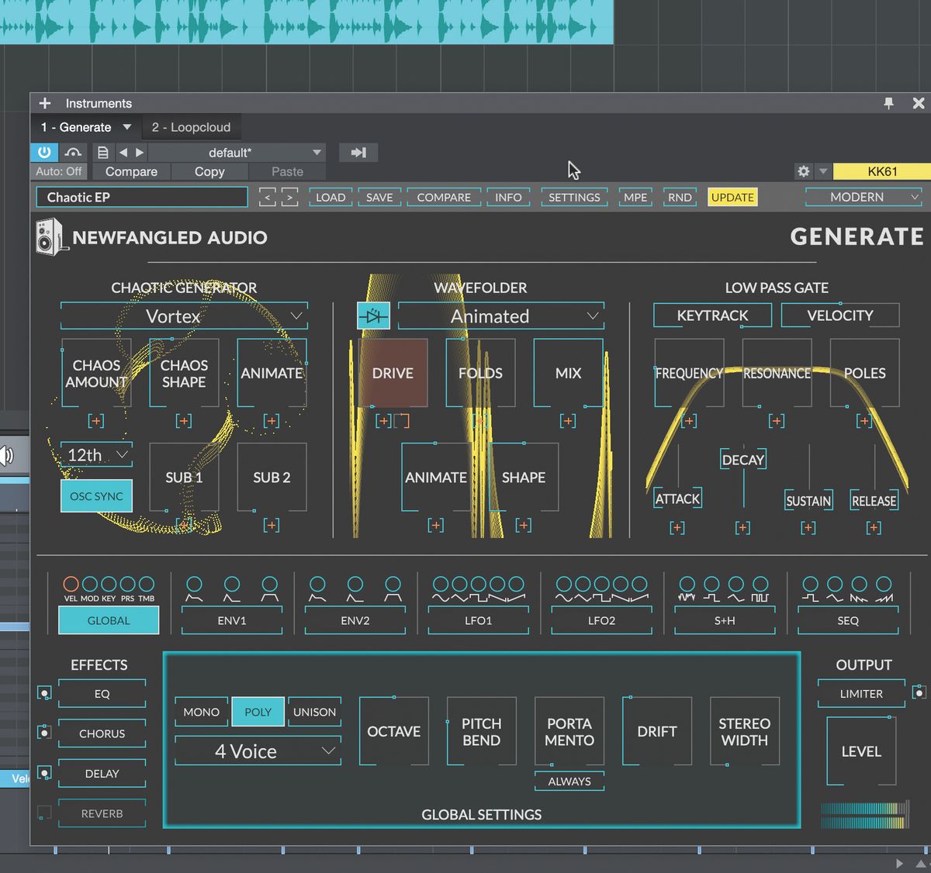Click previous preset bracket arrow in Generate
The image size is (931, 873).
[267, 198]
